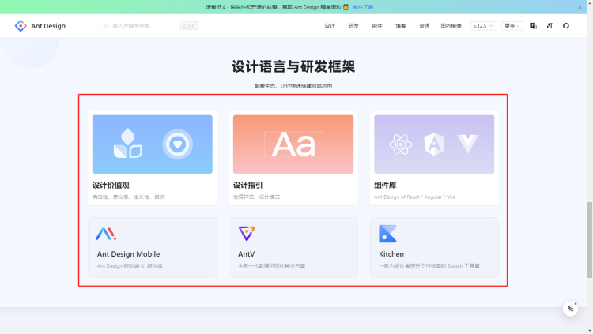593x334 pixels.
Task: Open the 设计指引 card title
Action: coord(247,185)
